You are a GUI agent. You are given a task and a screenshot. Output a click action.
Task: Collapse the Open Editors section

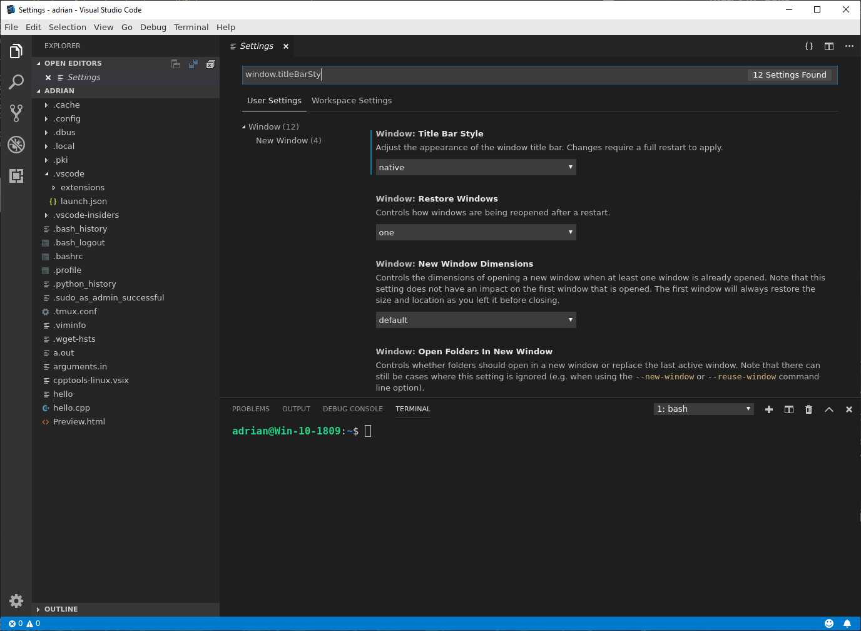39,64
